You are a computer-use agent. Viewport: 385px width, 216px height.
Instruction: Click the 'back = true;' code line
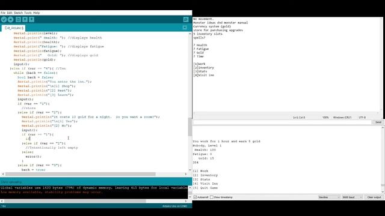click(x=34, y=170)
